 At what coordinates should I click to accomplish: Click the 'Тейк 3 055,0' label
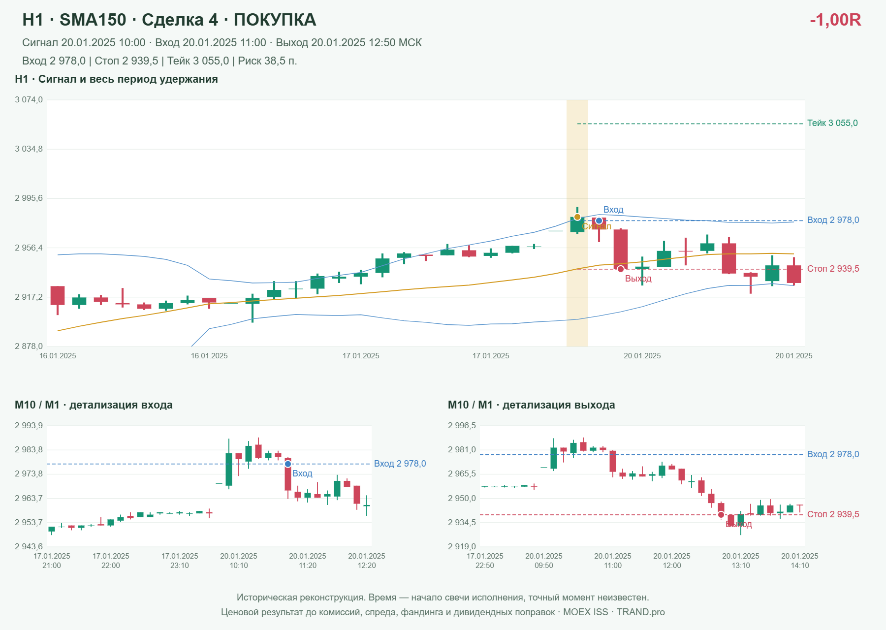832,123
